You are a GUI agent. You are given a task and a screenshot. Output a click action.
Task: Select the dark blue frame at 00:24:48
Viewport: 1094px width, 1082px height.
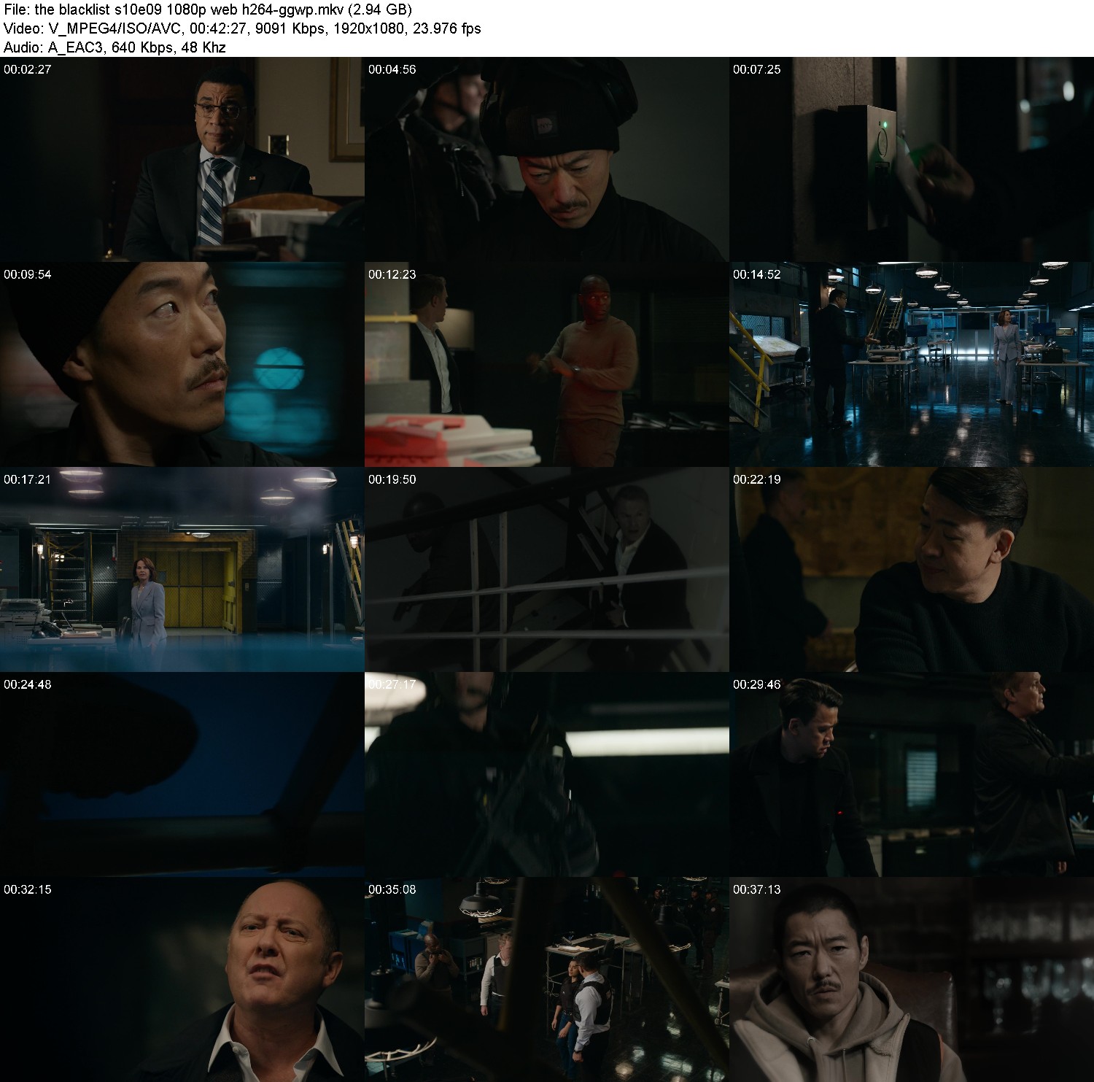point(182,774)
